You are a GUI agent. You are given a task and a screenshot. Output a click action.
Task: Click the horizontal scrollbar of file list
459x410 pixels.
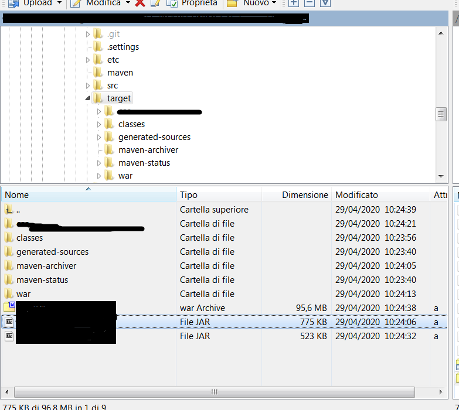tap(215, 392)
